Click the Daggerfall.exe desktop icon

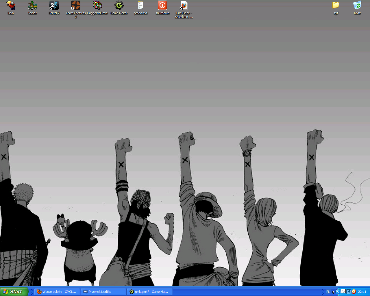pos(97,5)
